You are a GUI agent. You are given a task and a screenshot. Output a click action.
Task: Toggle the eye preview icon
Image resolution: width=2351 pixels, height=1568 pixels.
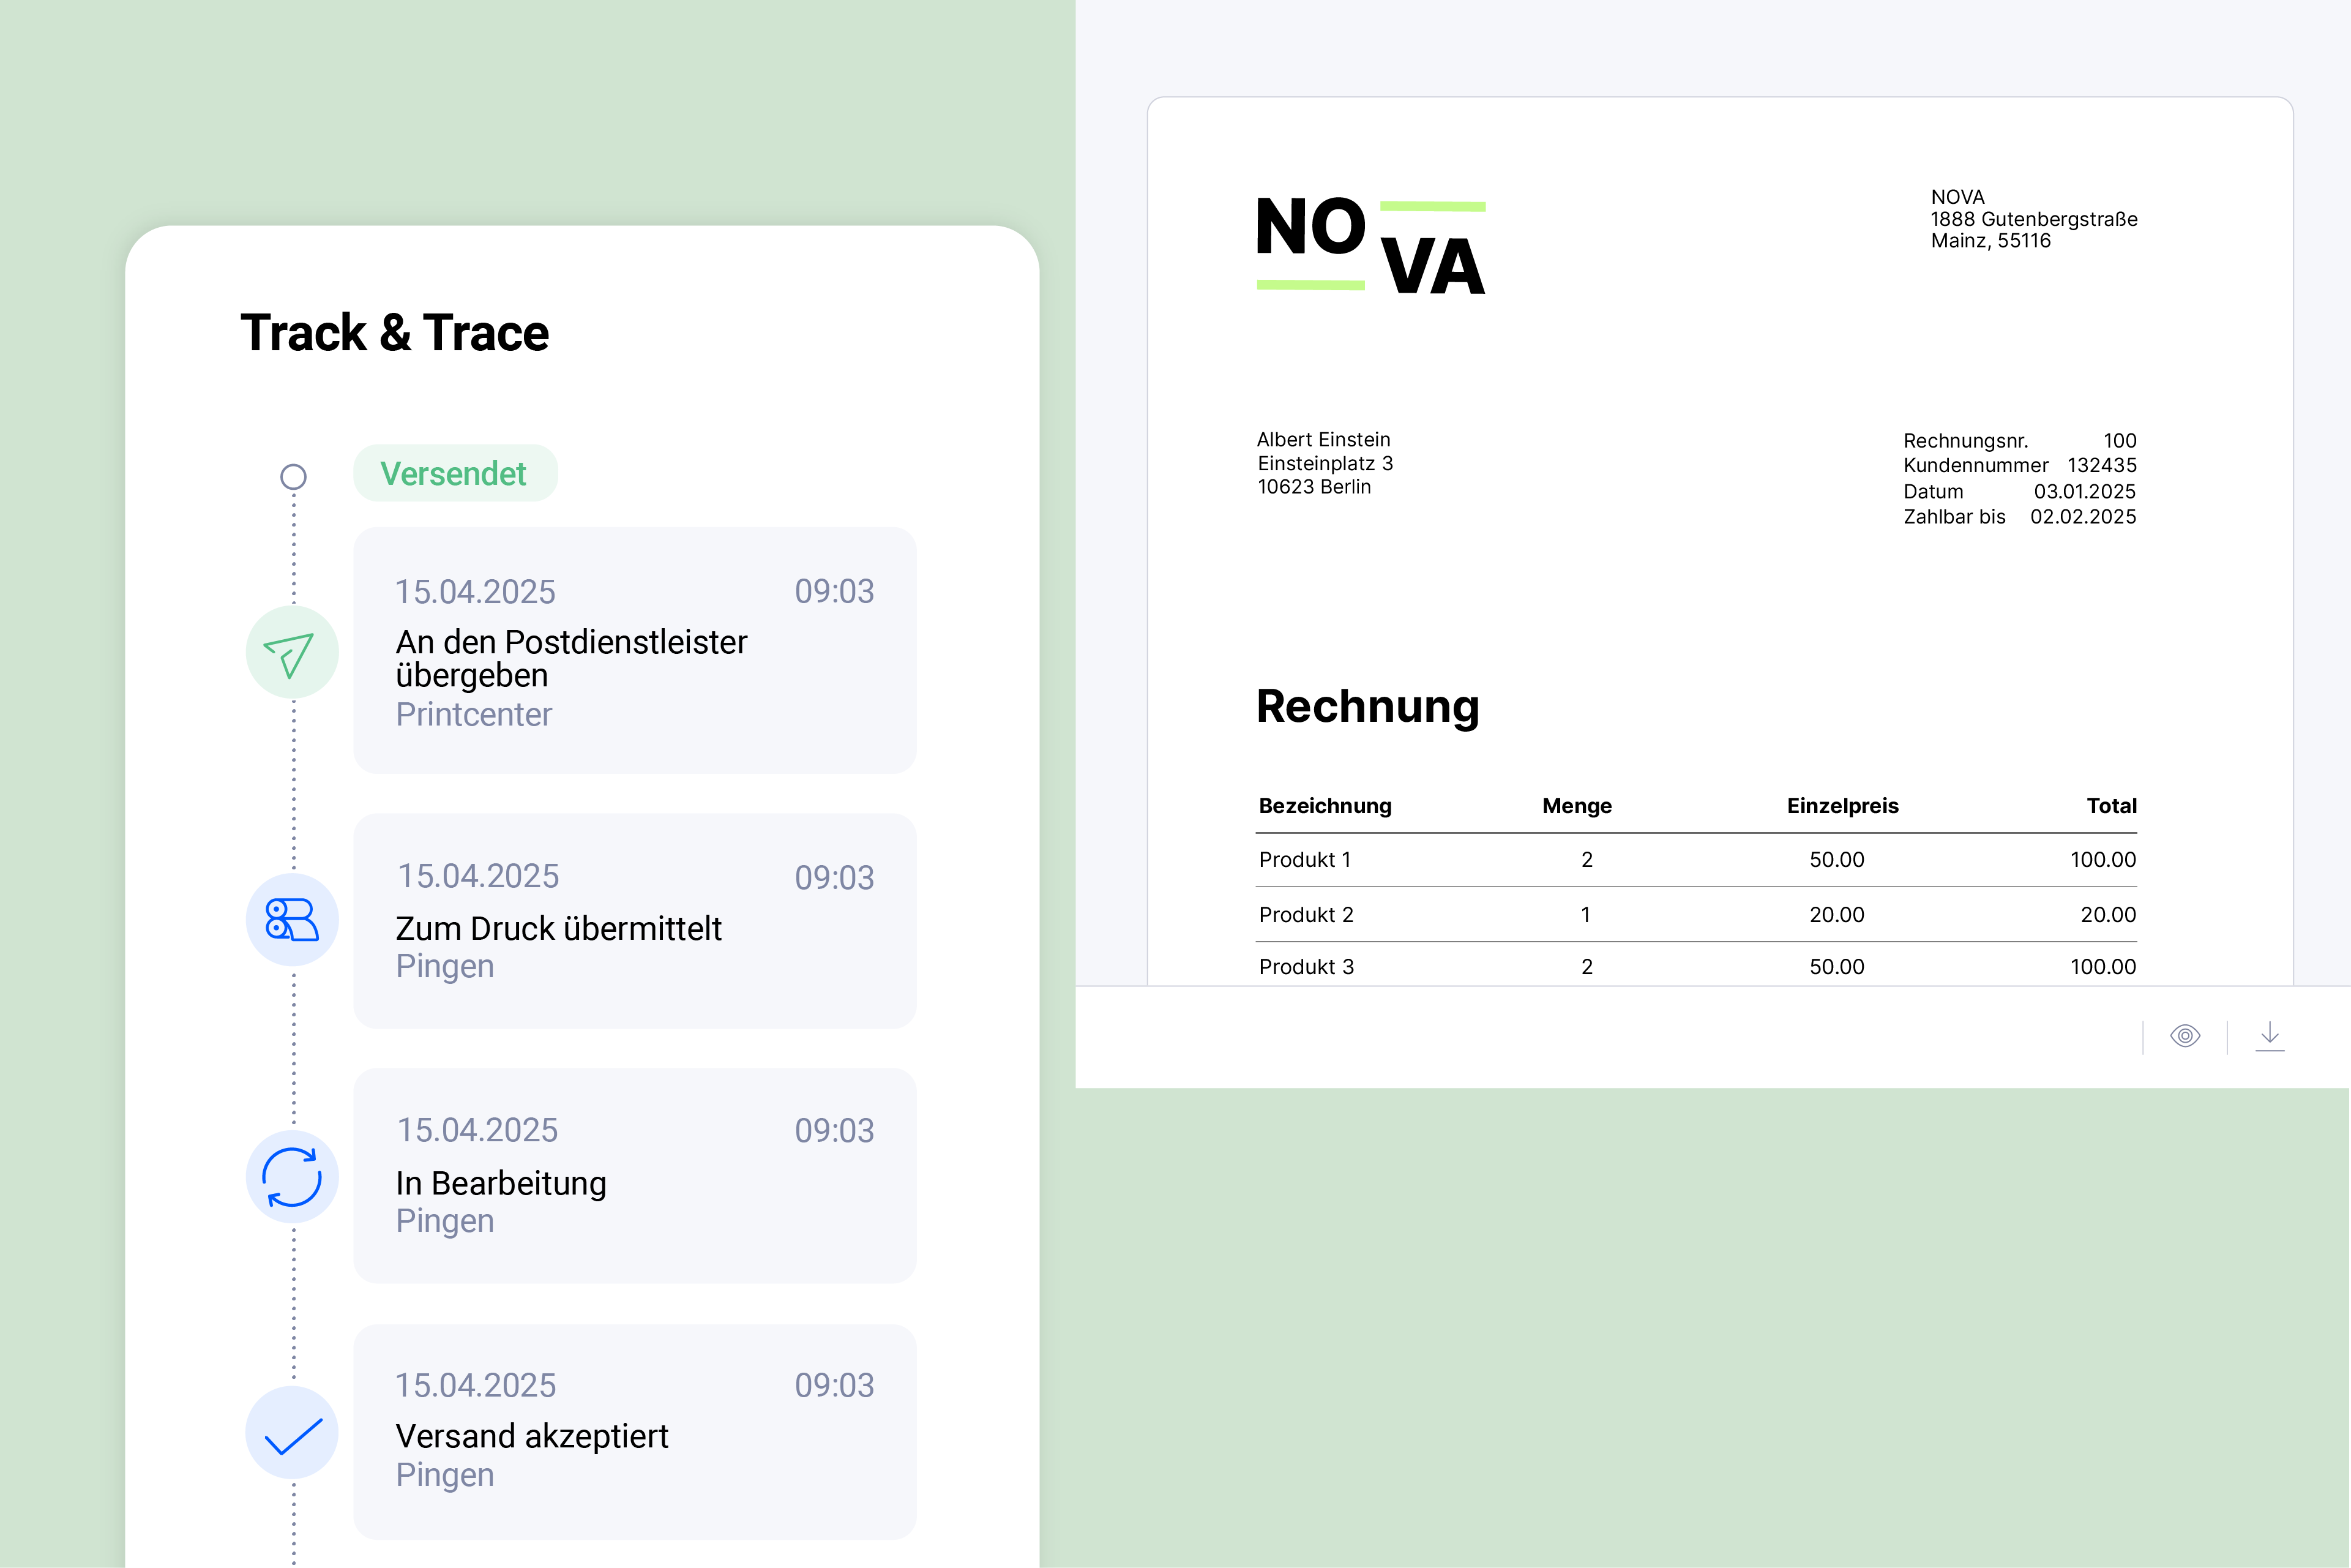click(x=2185, y=1036)
